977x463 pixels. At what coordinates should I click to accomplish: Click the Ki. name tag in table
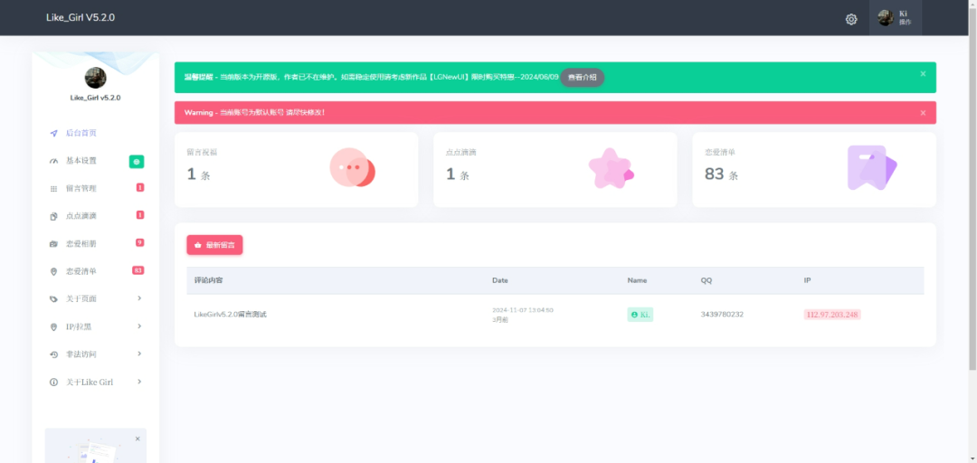[x=640, y=315]
